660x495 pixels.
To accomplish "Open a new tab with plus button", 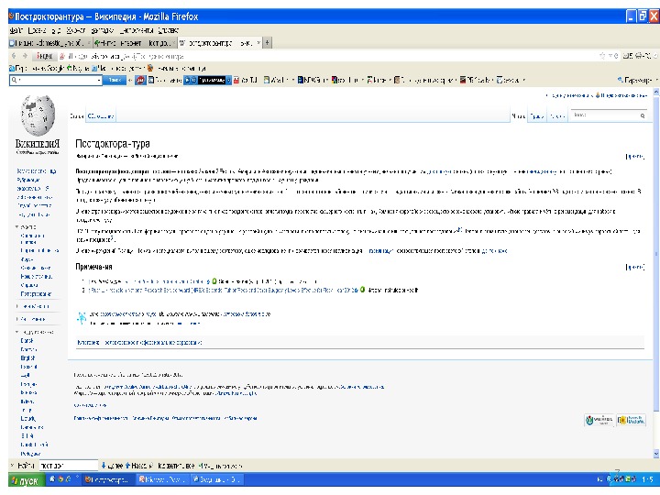I will pyautogui.click(x=268, y=42).
